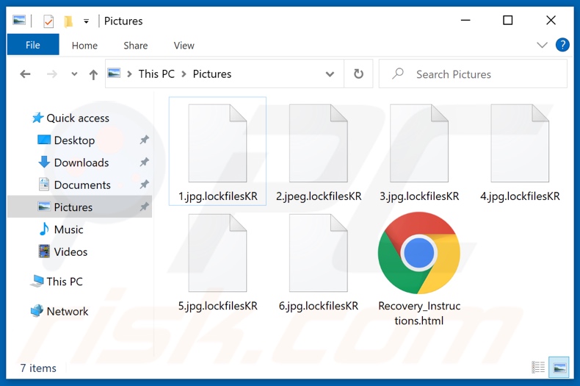Open the File ribbon tab
The height and width of the screenshot is (386, 580).
pyautogui.click(x=33, y=45)
